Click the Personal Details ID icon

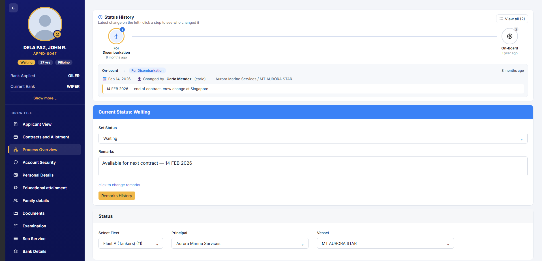point(16,175)
